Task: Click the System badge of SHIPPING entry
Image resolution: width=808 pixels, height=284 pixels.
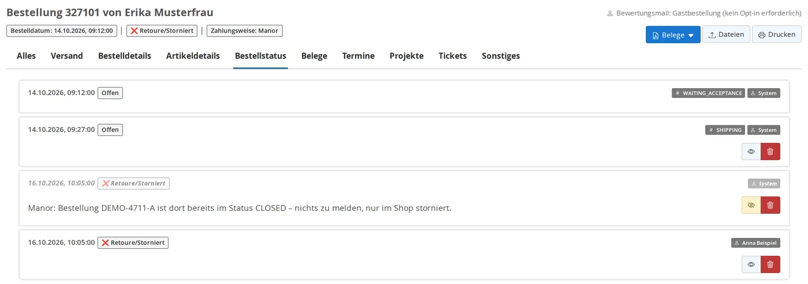Action: click(764, 130)
